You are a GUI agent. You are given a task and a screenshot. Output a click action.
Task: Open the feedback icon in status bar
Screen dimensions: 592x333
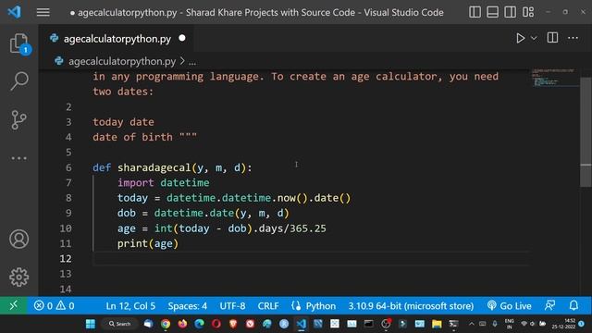click(x=550, y=305)
